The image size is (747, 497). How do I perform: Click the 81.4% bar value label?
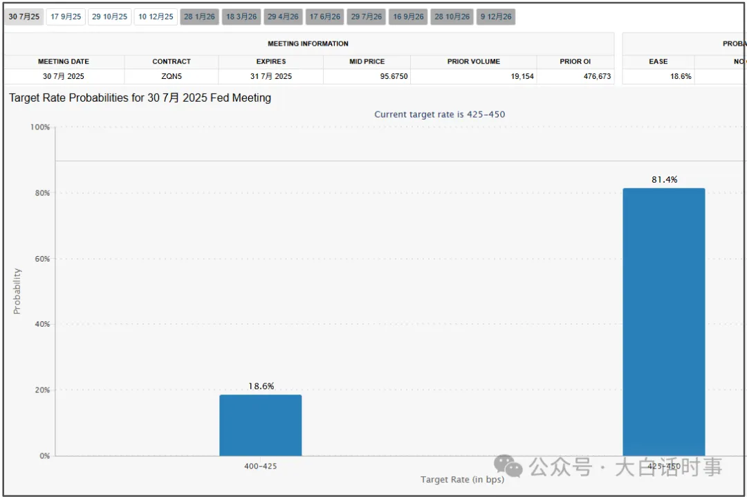pos(664,179)
